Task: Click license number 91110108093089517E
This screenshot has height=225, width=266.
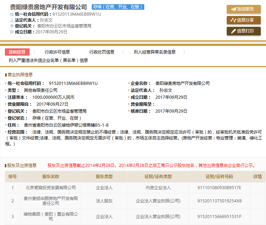Action: [x=219, y=188]
